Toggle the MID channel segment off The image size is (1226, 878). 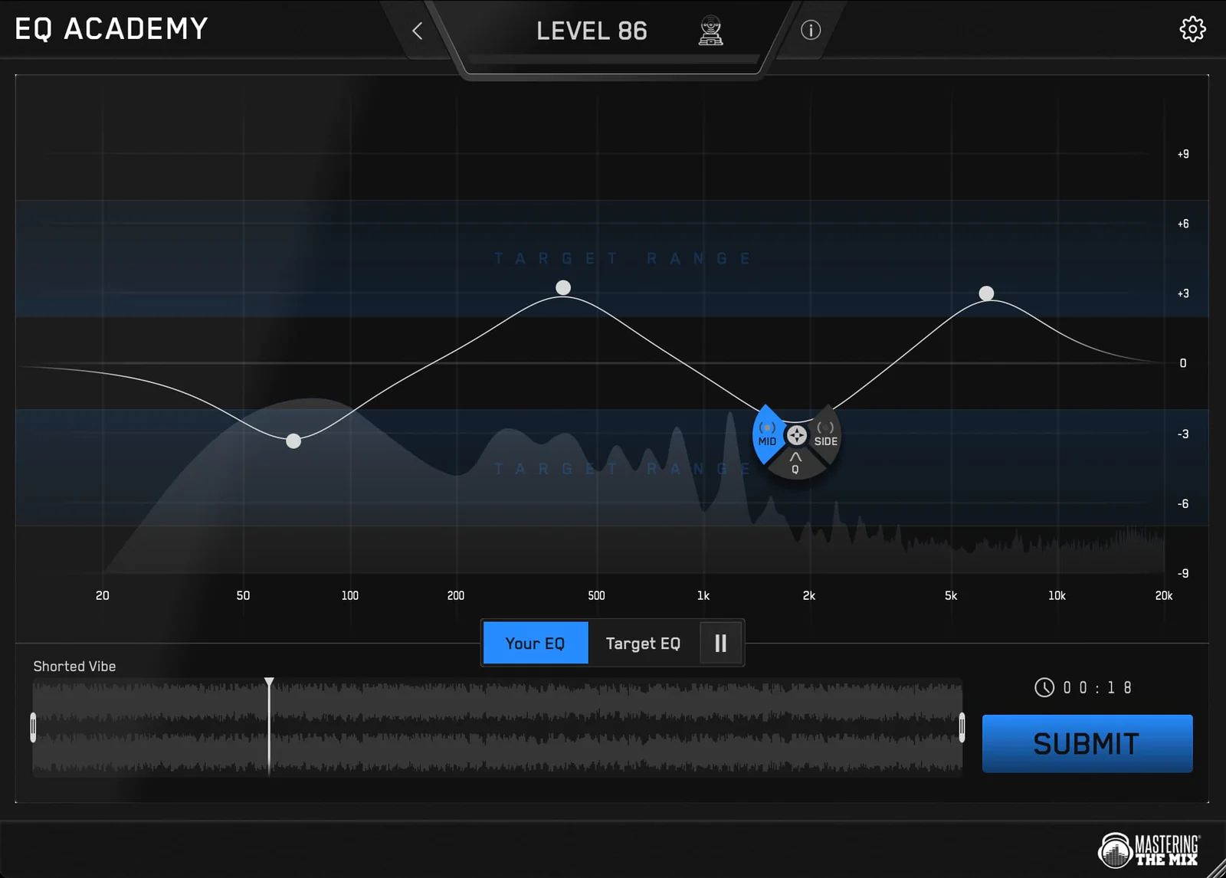[766, 434]
